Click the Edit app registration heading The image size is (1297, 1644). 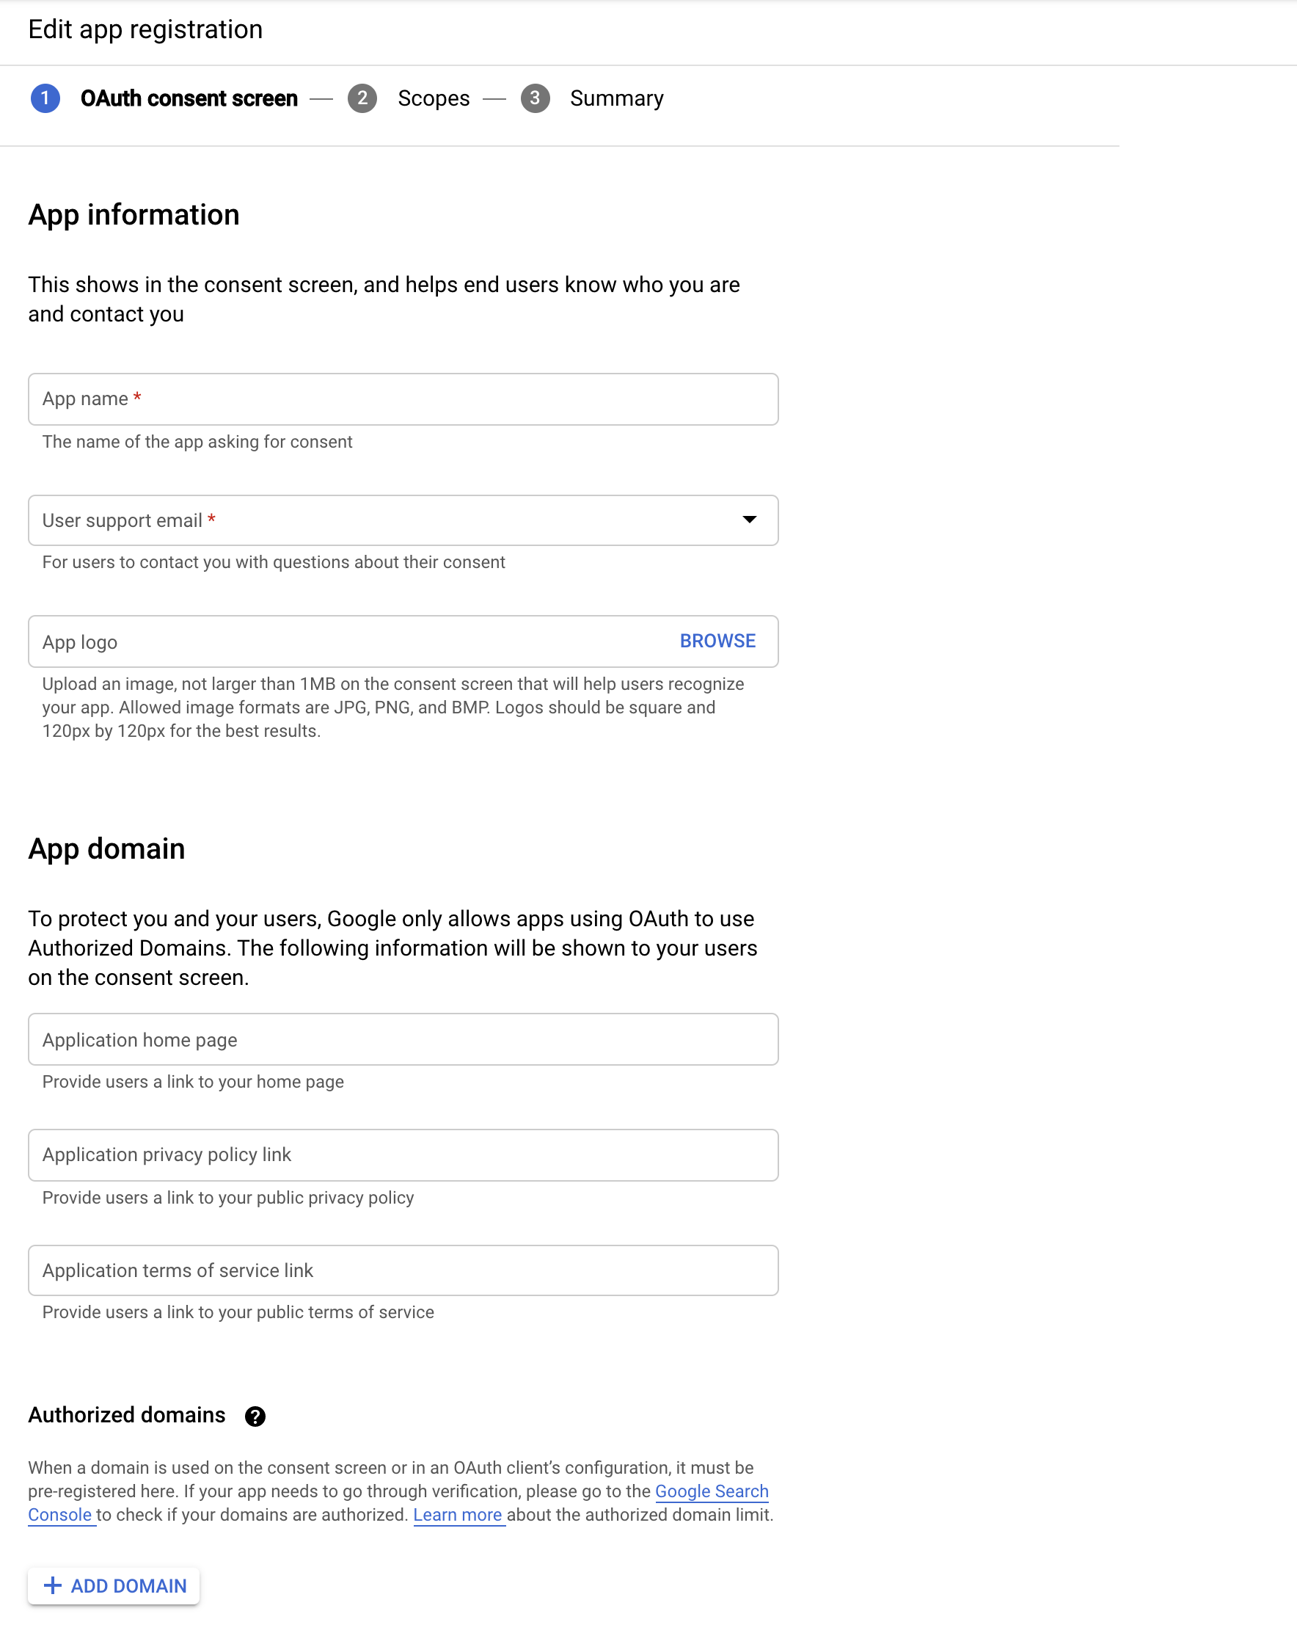[145, 29]
